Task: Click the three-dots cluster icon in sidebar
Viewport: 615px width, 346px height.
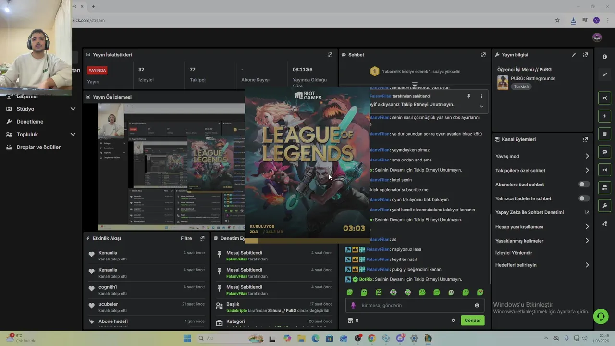Action: [x=604, y=224]
